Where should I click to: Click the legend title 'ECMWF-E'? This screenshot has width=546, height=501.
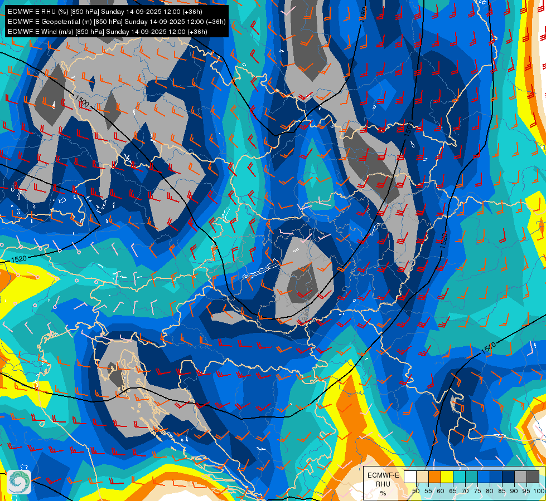click(383, 475)
